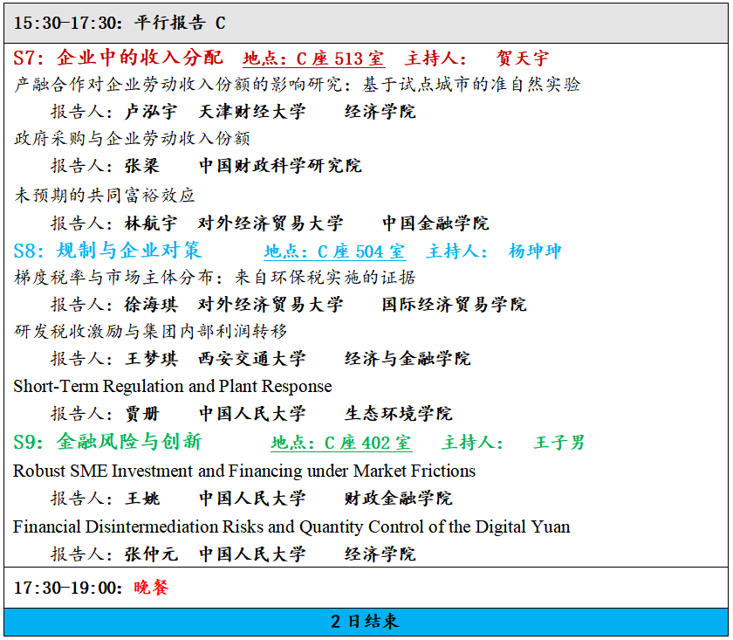Image resolution: width=733 pixels, height=640 pixels.
Task: Click the Short-Term Regulation and Plant Response title
Action: coord(173,386)
